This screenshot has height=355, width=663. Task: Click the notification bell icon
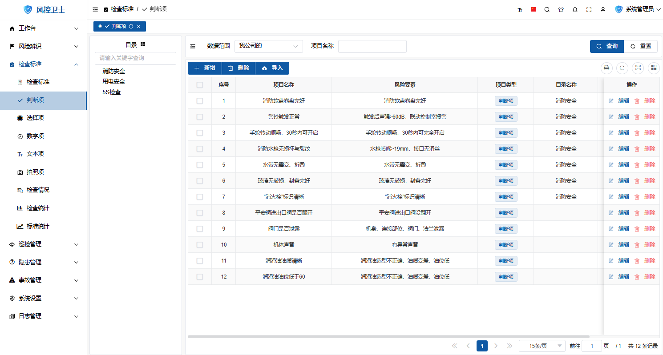point(575,9)
